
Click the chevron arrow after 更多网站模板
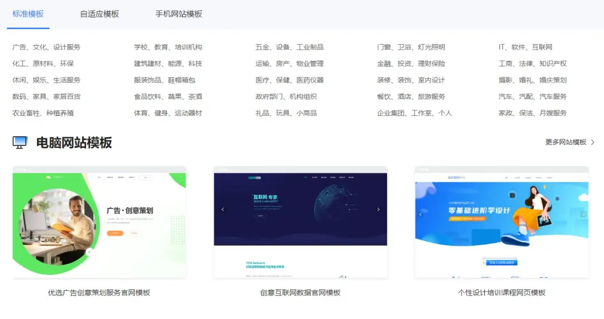[592, 142]
